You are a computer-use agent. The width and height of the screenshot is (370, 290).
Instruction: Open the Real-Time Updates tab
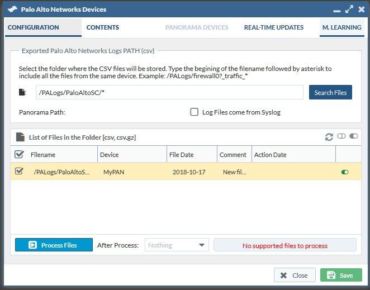(x=274, y=27)
